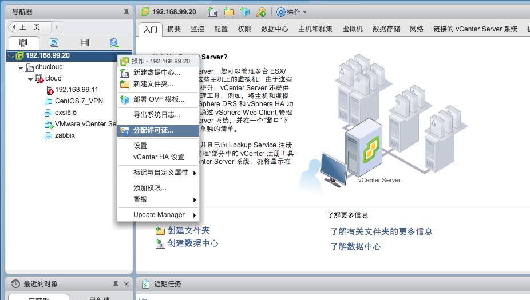Open 了解有关文件夹的更多信息 link
The width and height of the screenshot is (530, 300).
click(x=381, y=231)
